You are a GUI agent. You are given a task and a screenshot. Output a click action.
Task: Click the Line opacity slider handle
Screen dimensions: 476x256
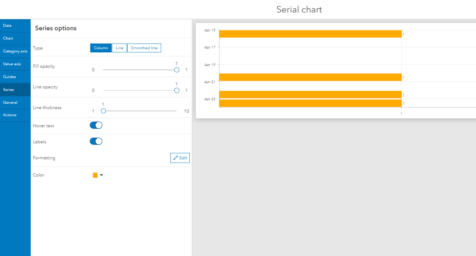click(176, 90)
